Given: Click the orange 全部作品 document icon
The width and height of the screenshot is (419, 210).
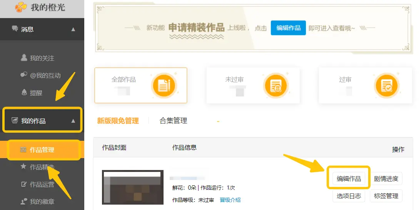Looking at the screenshot, I should [x=164, y=85].
